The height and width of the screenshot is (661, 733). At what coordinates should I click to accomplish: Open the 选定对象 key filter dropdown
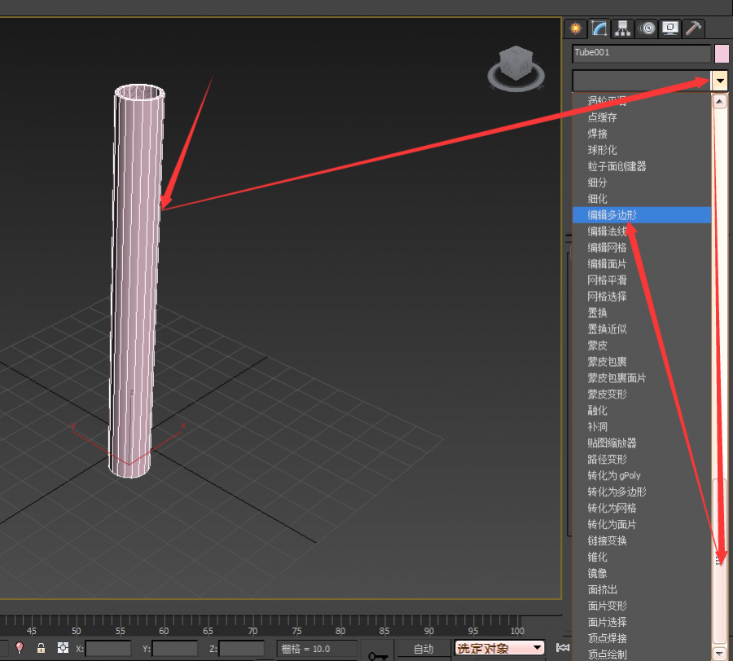coord(498,649)
